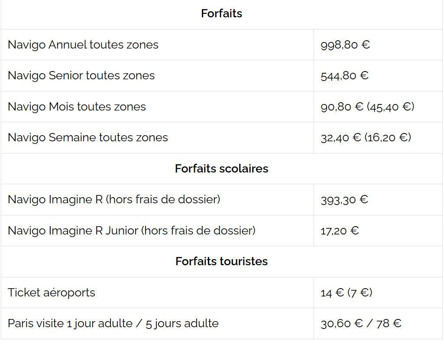Click the 998,80 € price

(x=345, y=45)
